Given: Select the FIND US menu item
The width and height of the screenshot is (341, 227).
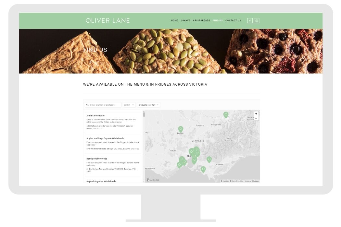Looking at the screenshot, I should point(218,20).
